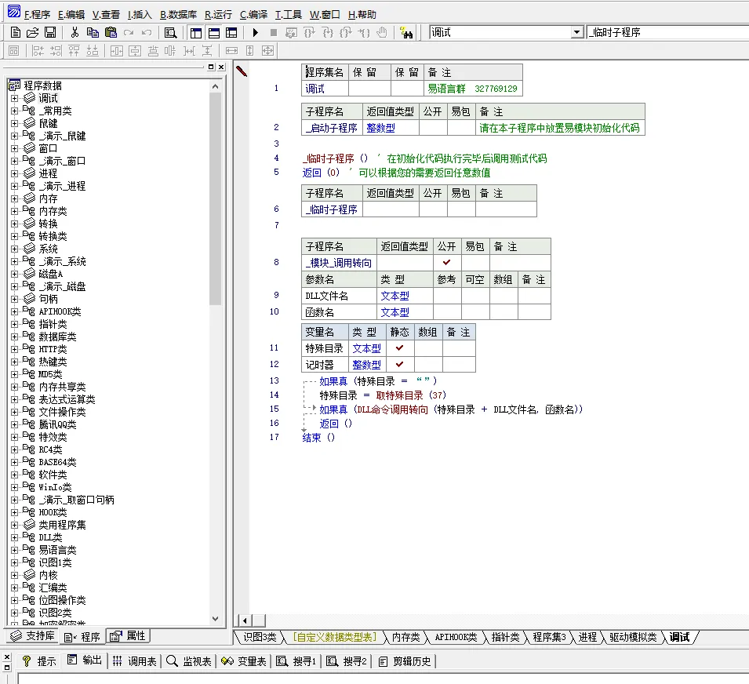Click the left panel vertical scrollbar thumb
This screenshot has width=749, height=684.
point(216,196)
